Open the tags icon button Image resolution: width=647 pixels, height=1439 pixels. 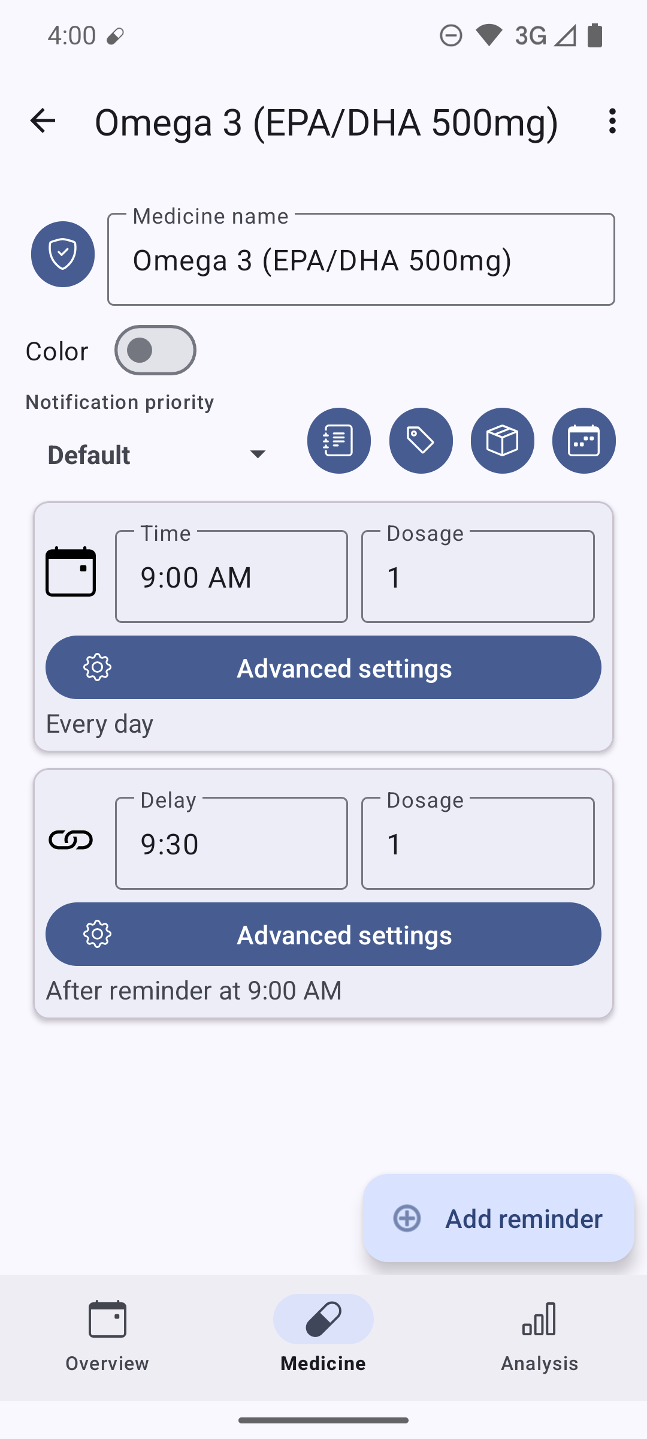click(421, 441)
